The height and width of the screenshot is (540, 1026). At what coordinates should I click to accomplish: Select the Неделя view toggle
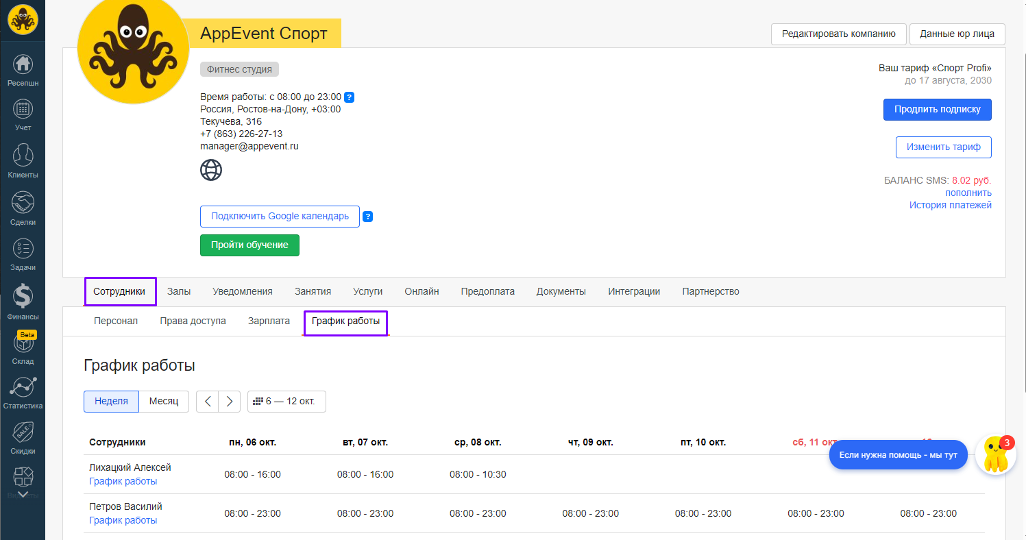pos(111,402)
